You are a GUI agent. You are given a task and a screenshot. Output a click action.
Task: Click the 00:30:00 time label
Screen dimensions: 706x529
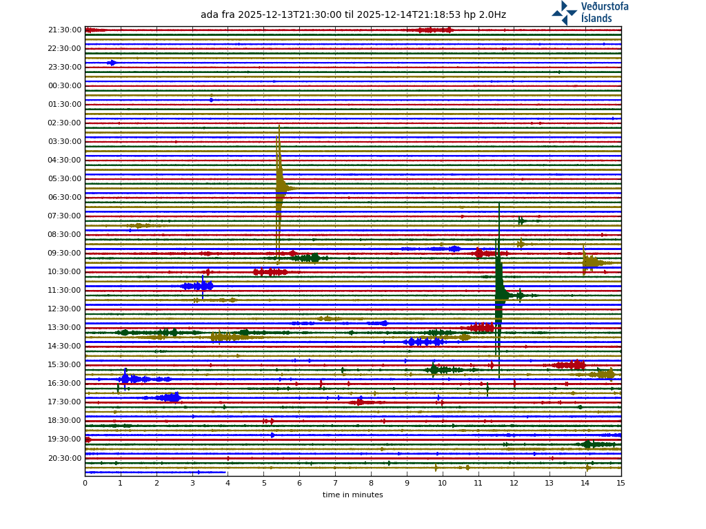tap(65, 86)
